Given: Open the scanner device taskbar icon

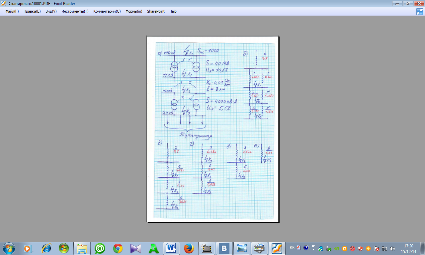Looking at the screenshot, I should click(207, 248).
